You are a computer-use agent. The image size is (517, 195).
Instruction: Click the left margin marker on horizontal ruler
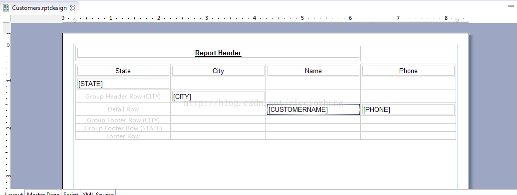pyautogui.click(x=74, y=20)
